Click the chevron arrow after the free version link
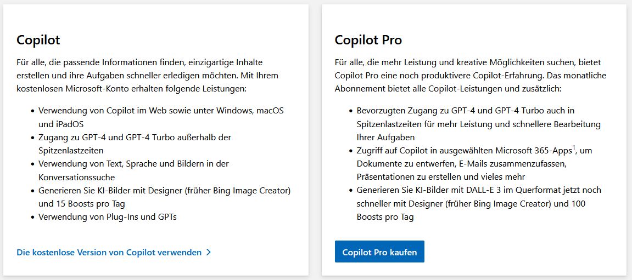Viewport: 632px width, 280px height. pyautogui.click(x=209, y=253)
